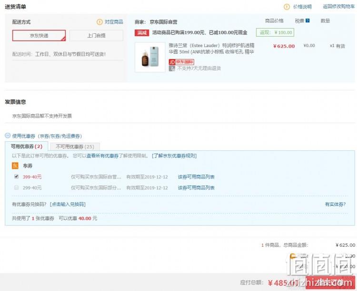Click 仅可购买京东国际自营 restriction text

coord(96,177)
